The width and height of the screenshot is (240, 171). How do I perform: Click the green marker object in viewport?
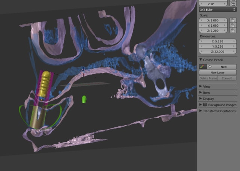click(84, 99)
